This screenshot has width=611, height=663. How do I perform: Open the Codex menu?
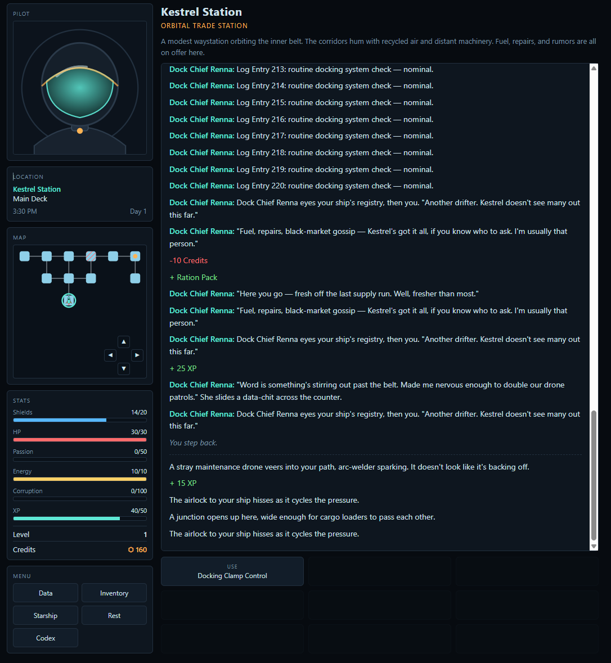[46, 638]
